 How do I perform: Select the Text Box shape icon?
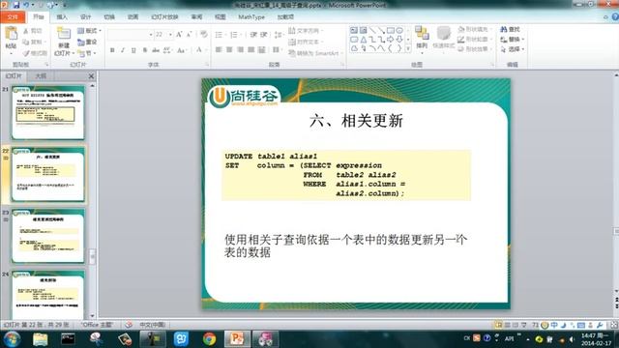(x=354, y=30)
